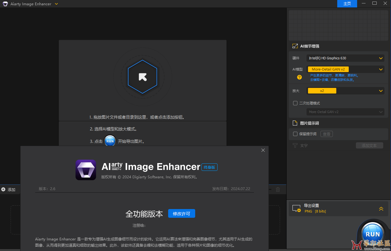Click the big blue RUN button
Screen dimensions: 391x251
[x=372, y=234]
